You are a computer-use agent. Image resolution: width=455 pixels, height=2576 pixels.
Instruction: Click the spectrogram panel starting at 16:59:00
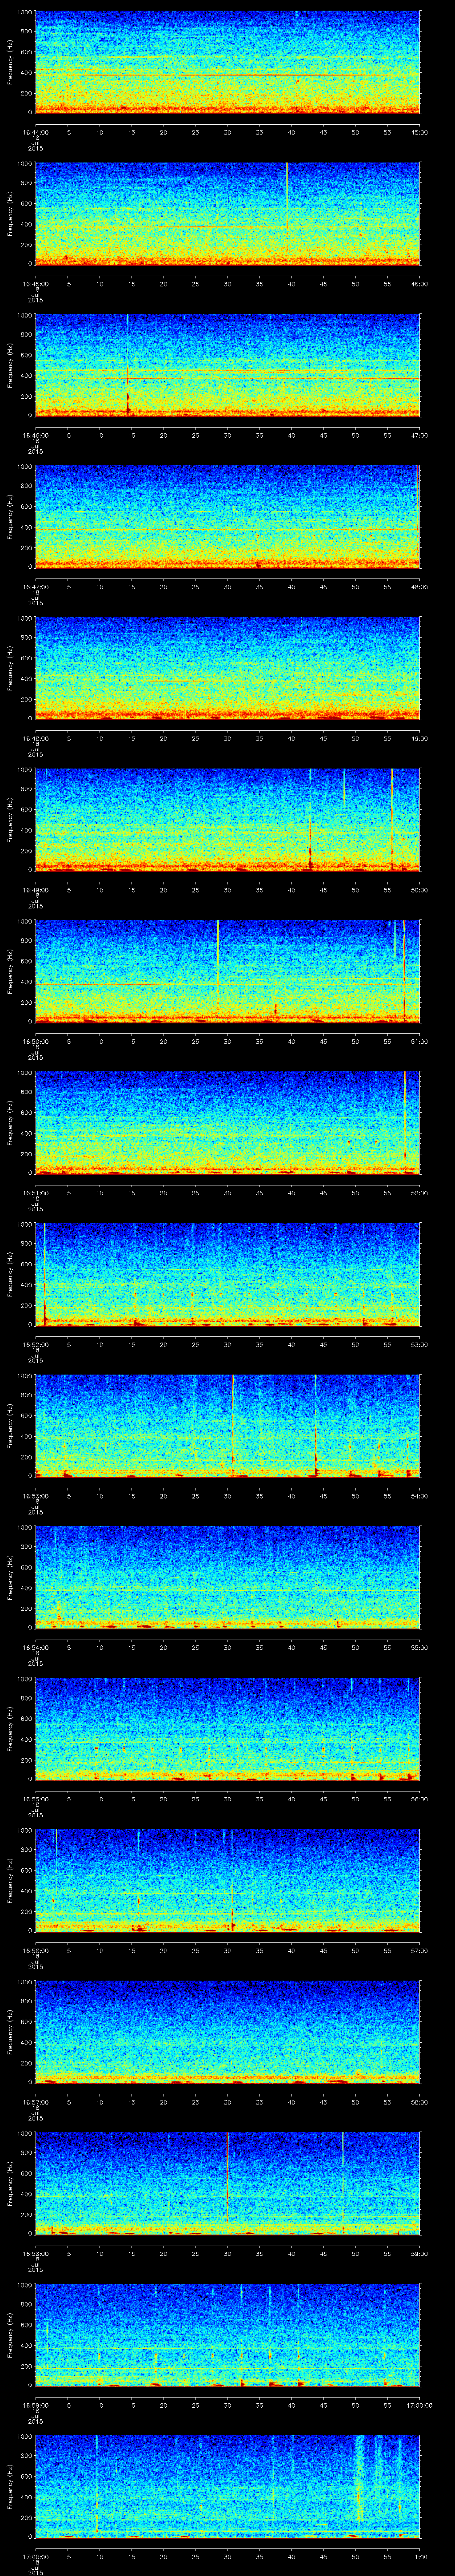tap(227, 2334)
